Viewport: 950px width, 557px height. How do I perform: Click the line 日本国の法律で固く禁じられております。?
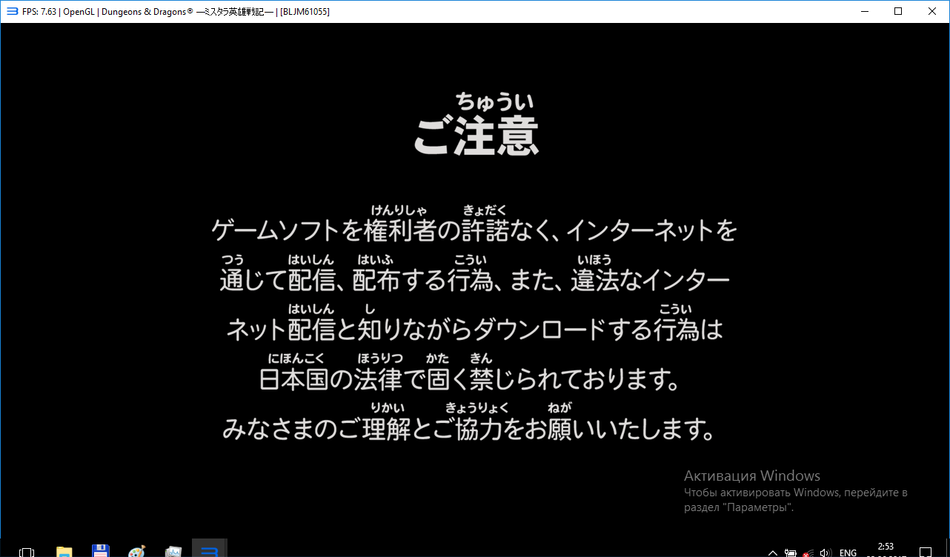pyautogui.click(x=470, y=379)
